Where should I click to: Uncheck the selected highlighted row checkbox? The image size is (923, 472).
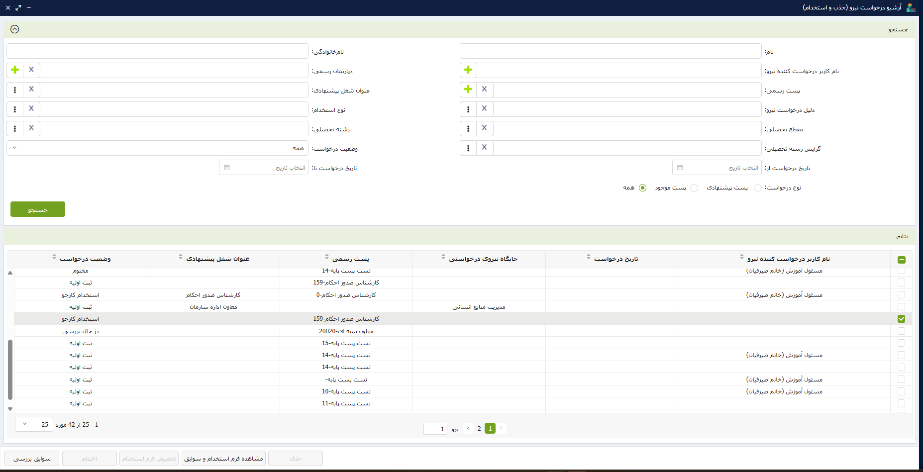(901, 319)
